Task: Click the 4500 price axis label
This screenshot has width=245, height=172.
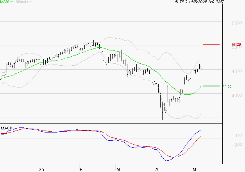Action: tap(237, 71)
